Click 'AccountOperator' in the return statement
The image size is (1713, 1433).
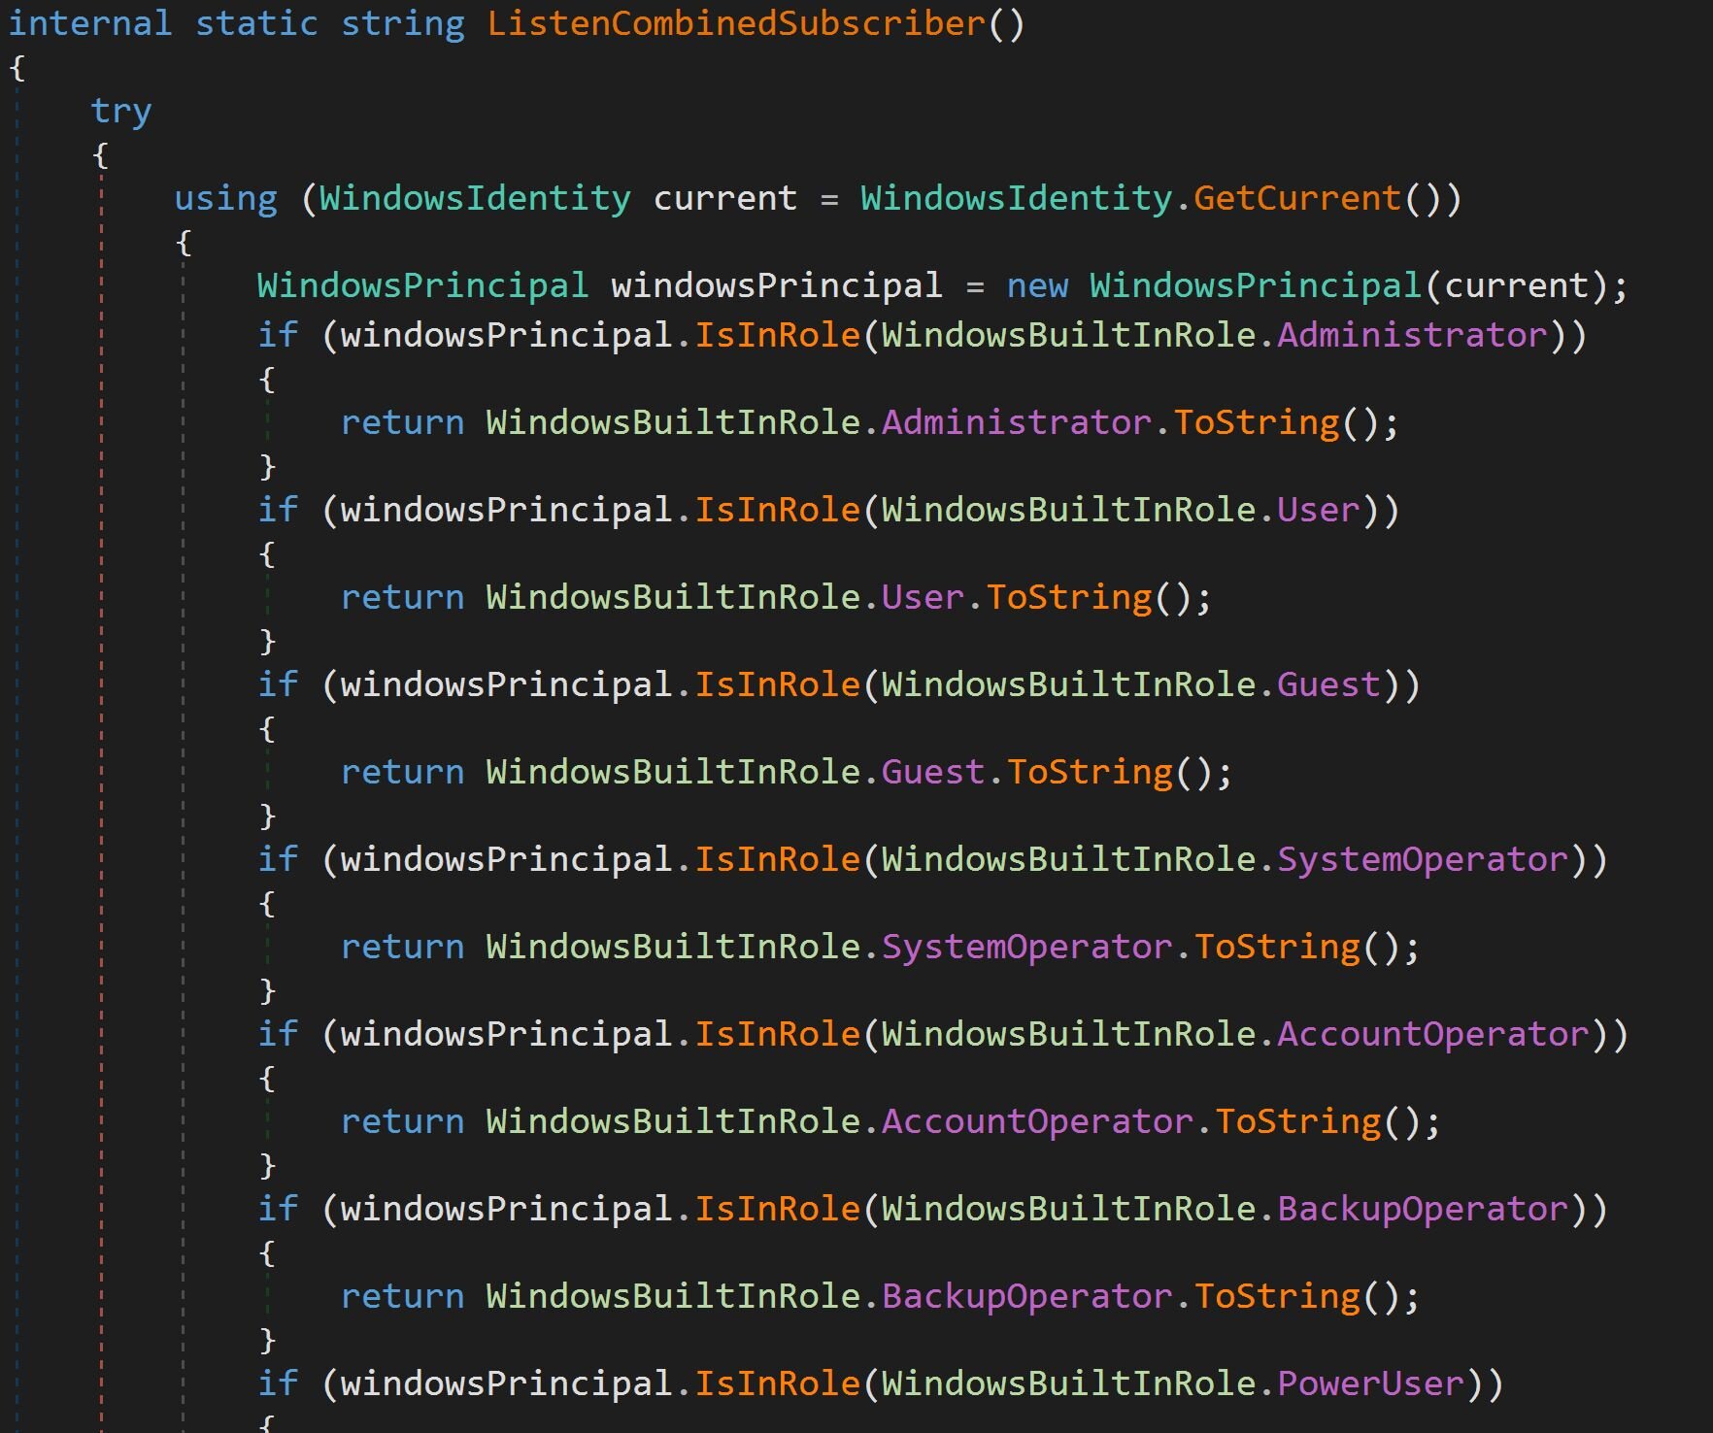tap(1038, 1122)
